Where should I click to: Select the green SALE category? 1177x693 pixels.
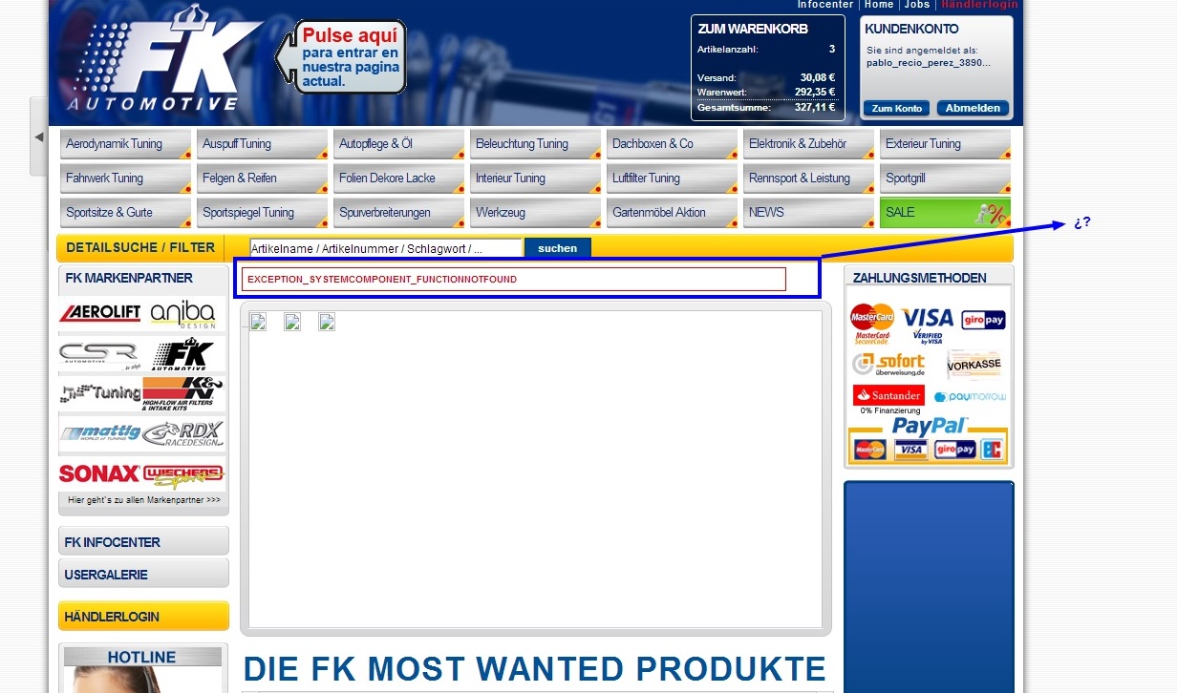click(944, 213)
